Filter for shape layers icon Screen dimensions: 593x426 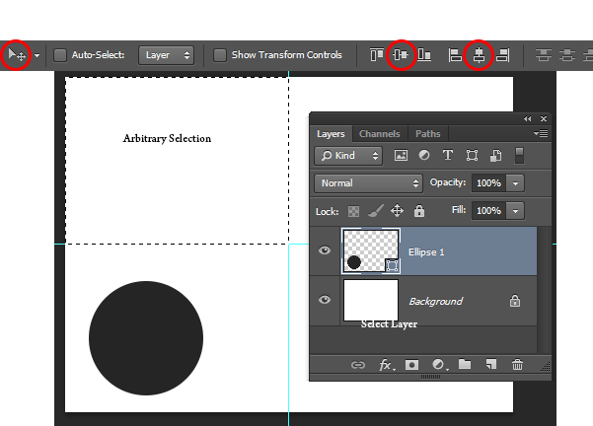pyautogui.click(x=472, y=156)
